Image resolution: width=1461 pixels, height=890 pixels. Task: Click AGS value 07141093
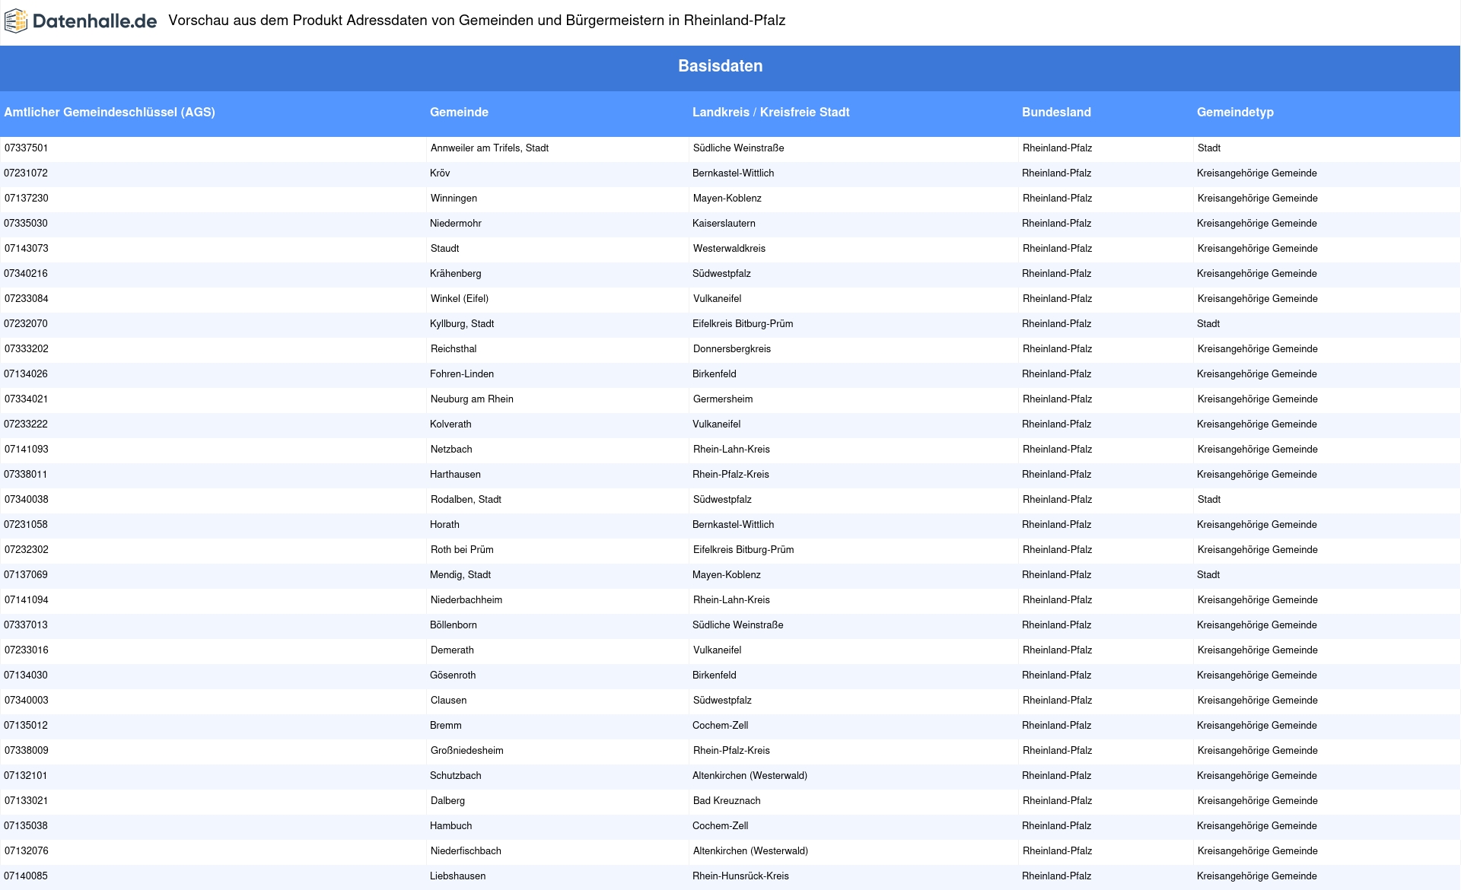coord(26,450)
